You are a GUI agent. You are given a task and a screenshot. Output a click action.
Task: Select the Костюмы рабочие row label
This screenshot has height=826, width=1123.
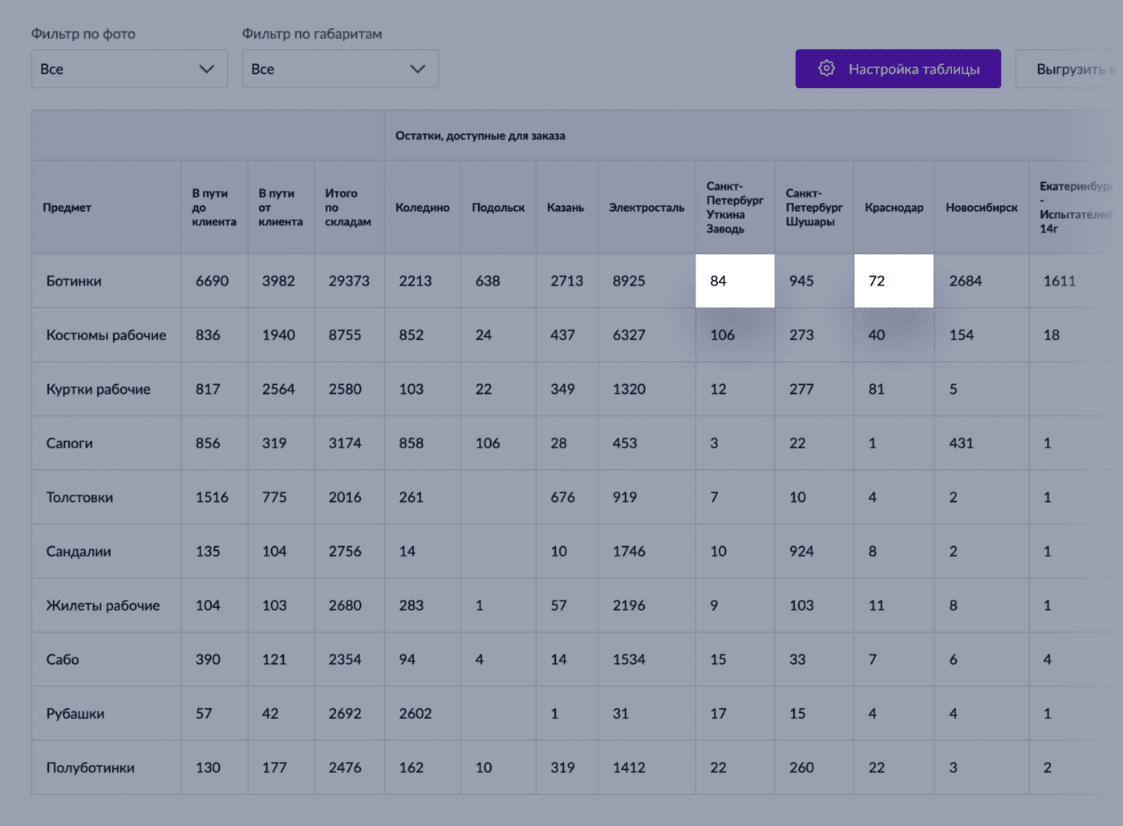click(x=106, y=335)
